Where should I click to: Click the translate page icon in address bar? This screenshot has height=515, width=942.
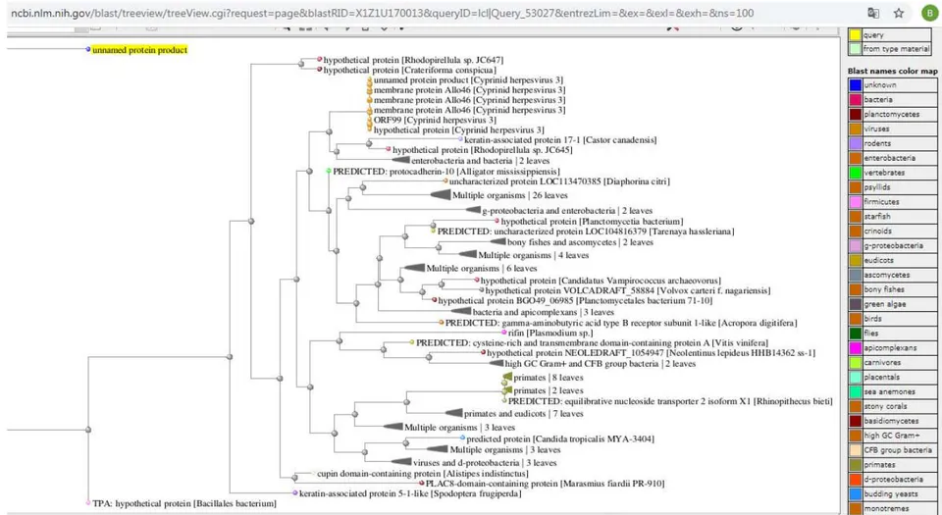tap(873, 13)
